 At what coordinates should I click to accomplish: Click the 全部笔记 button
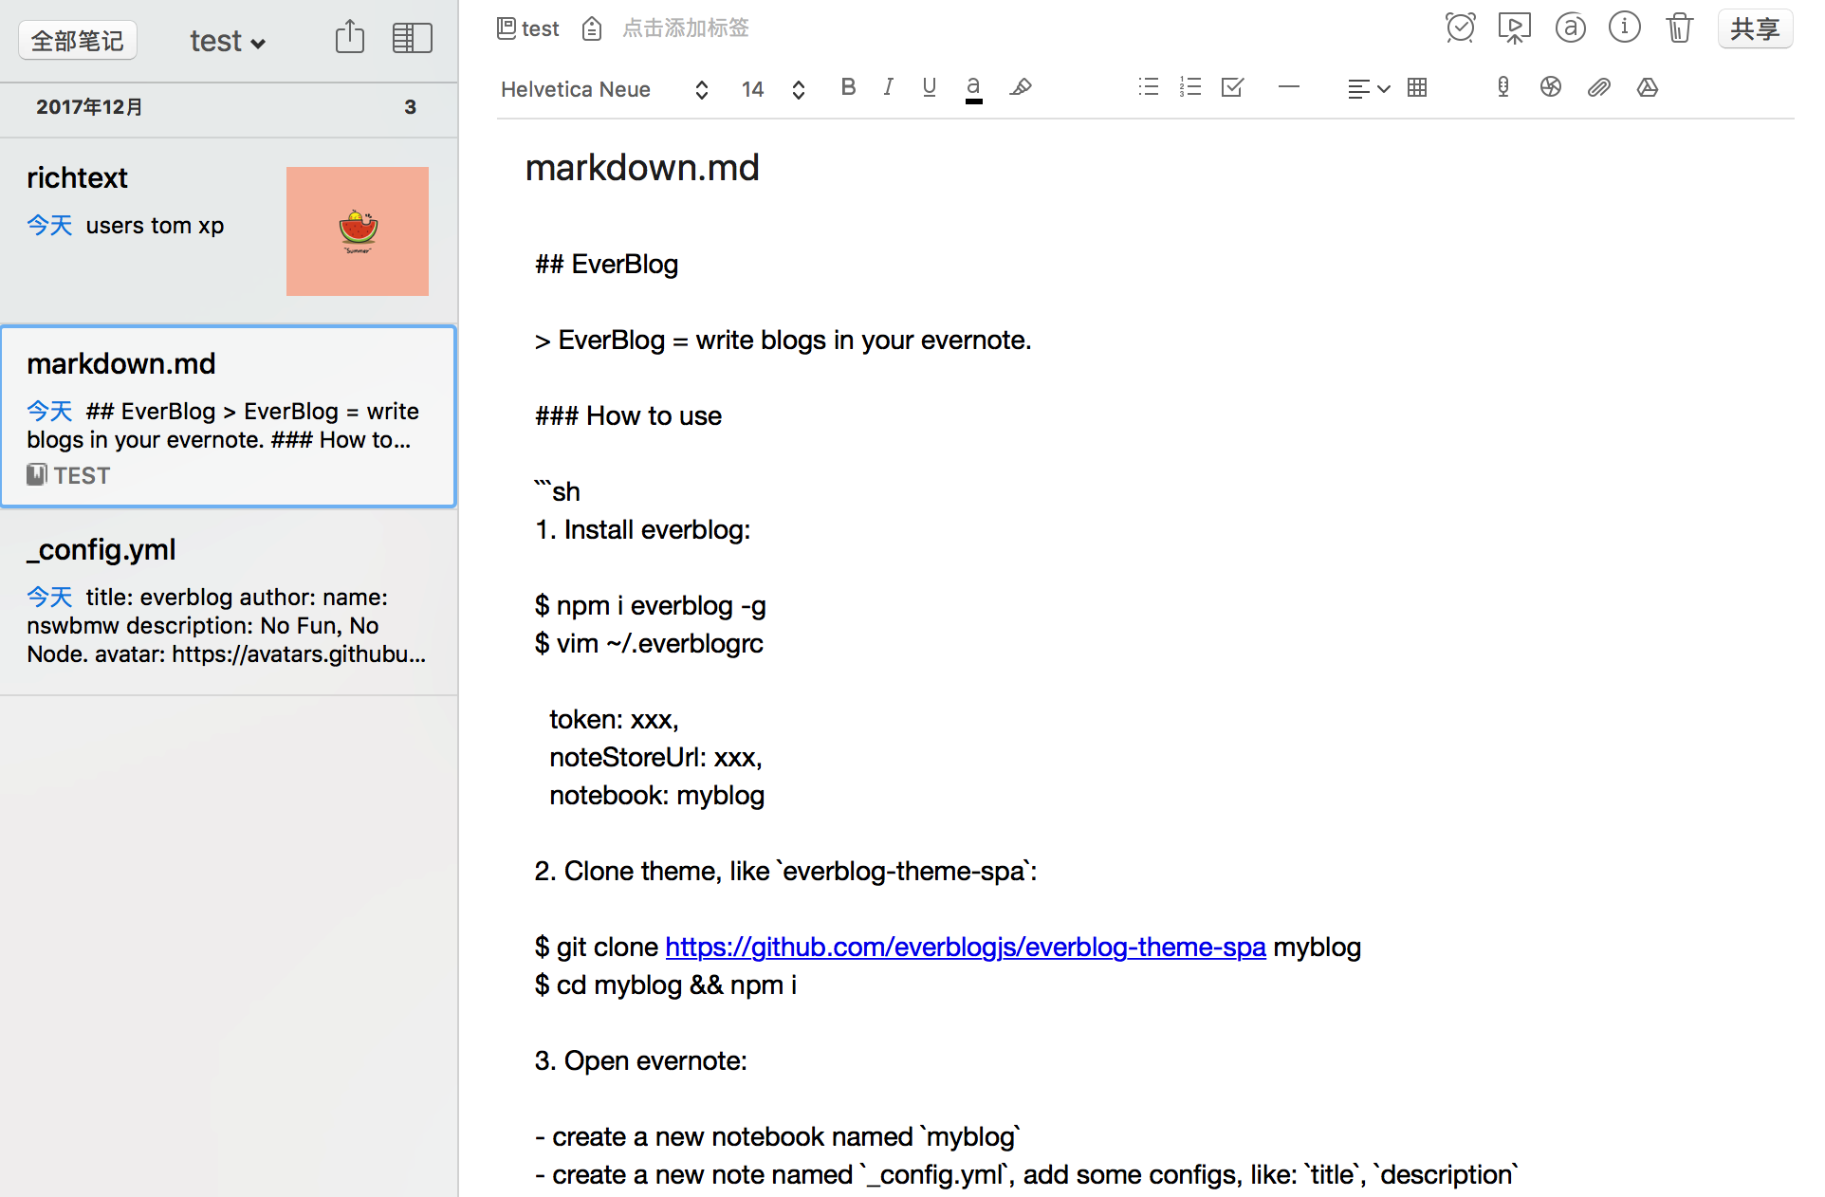78,41
